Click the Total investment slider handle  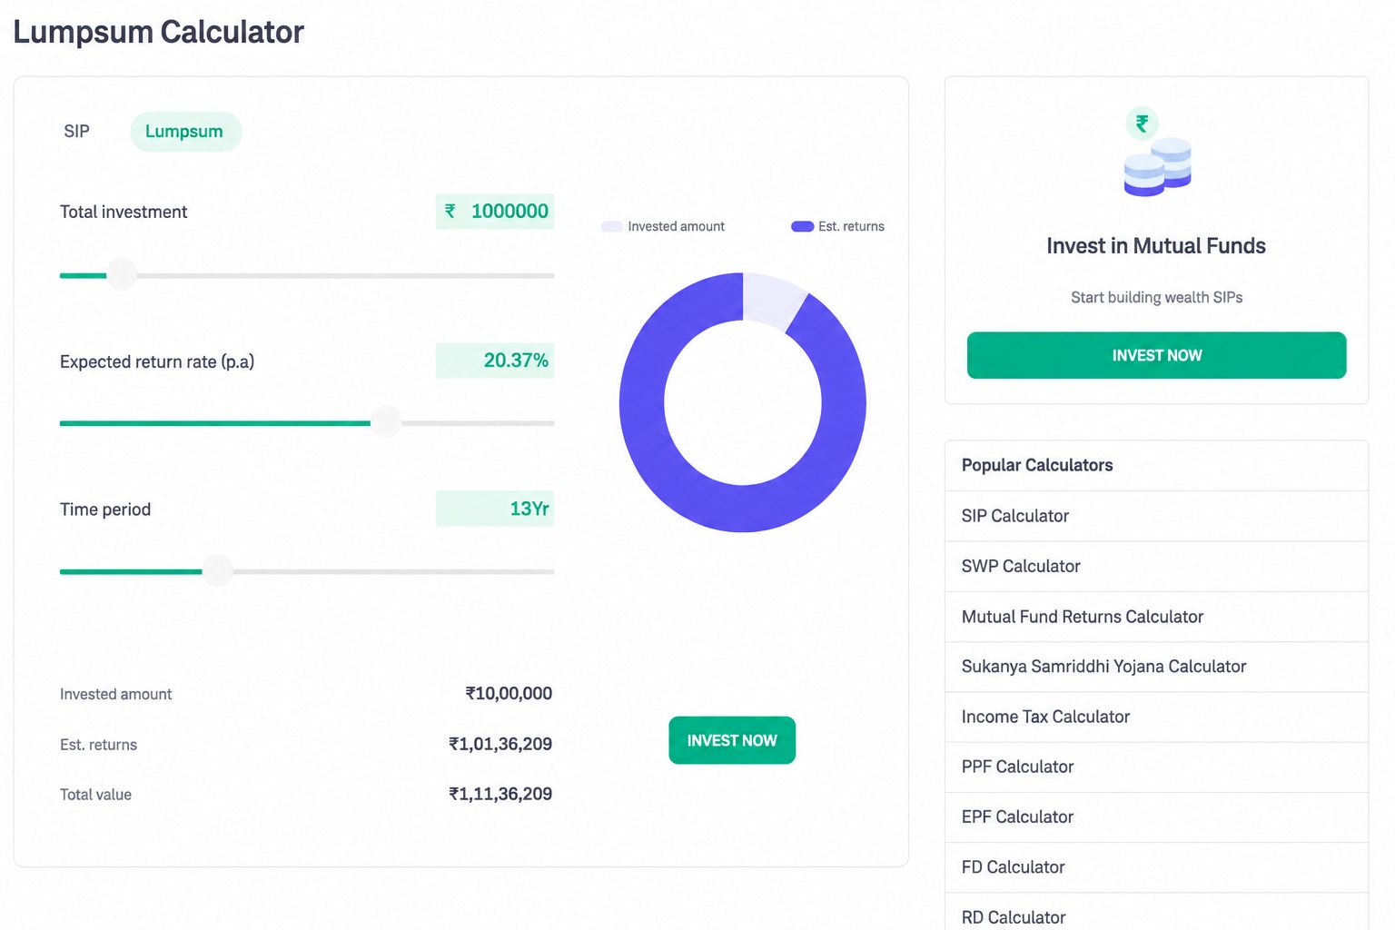(122, 274)
